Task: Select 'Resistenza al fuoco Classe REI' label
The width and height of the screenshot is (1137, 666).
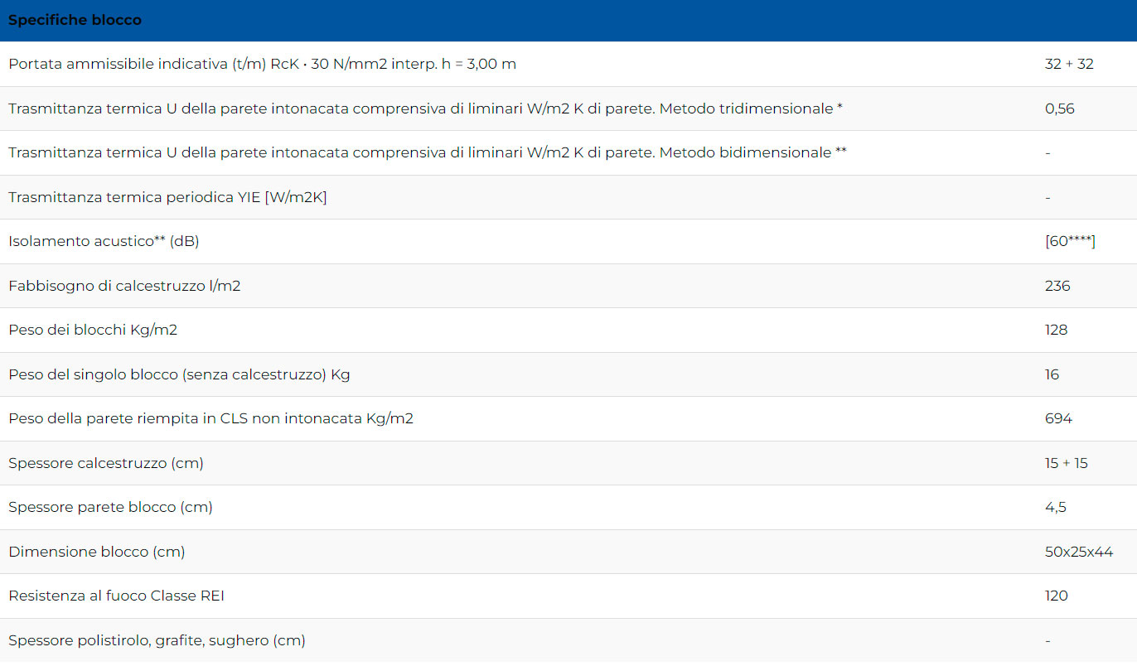Action: (116, 596)
